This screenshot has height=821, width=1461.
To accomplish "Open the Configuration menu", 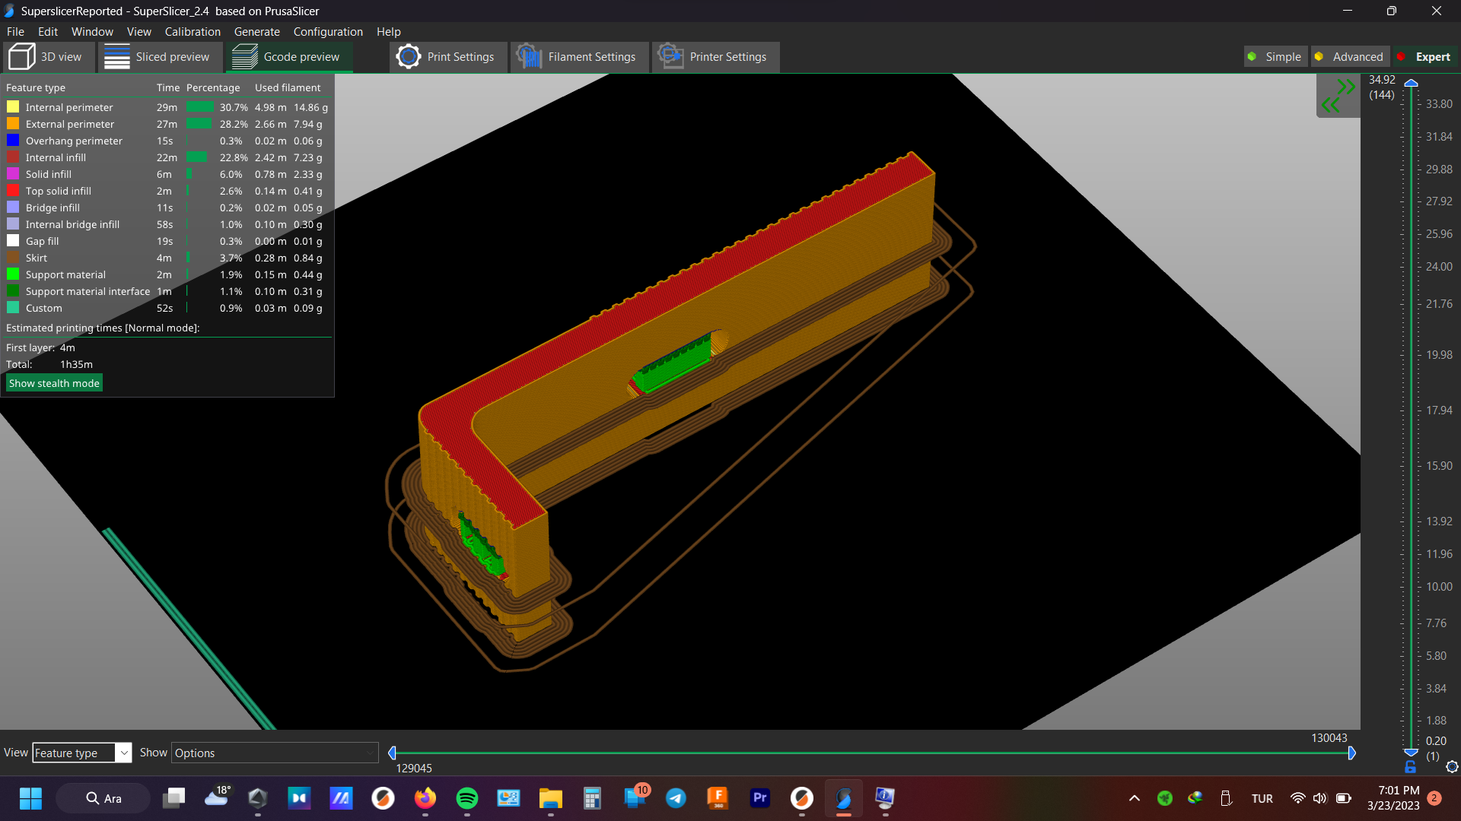I will (328, 32).
